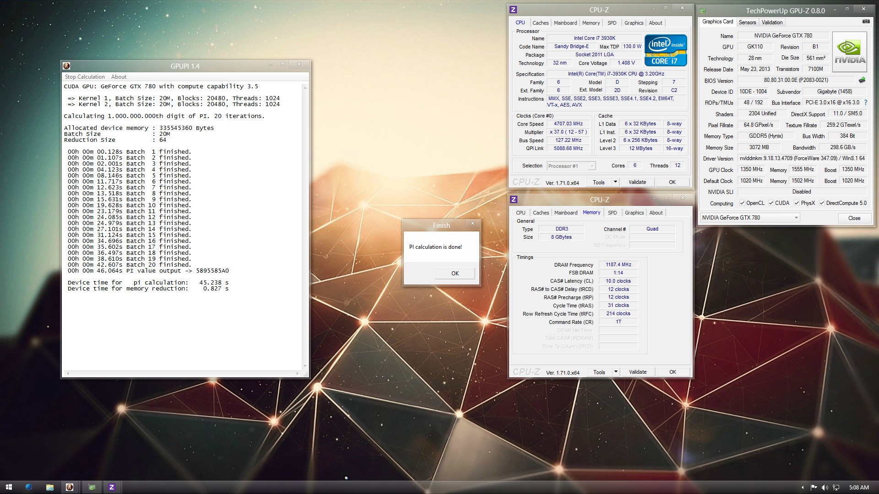879x494 pixels.
Task: Click the network tray icon
Action: [x=836, y=488]
